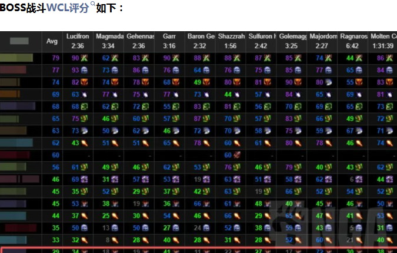The image size is (397, 253).
Task: Open the Shazzrah 1:56 column header
Action: (231, 41)
